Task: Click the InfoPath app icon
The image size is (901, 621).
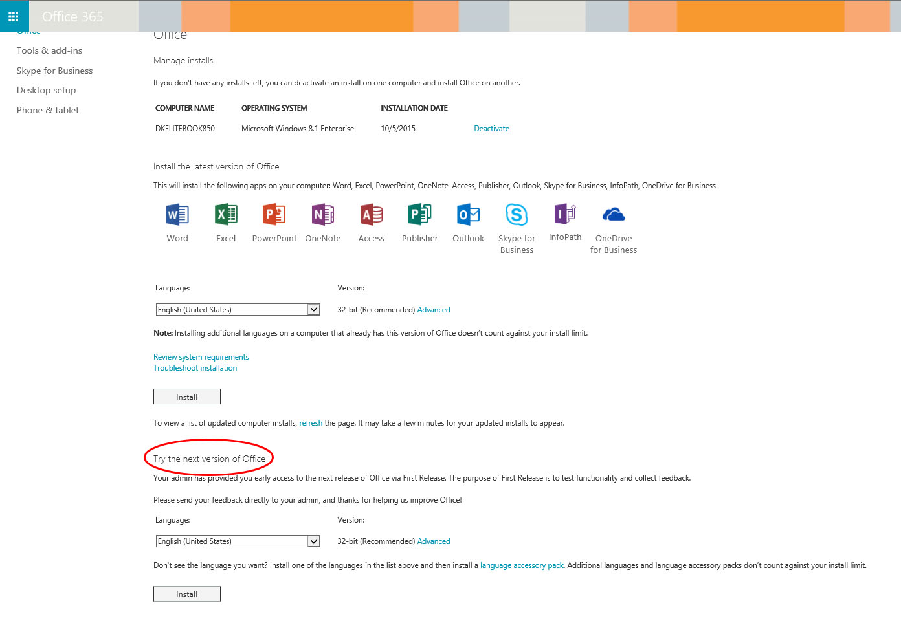Action: [565, 213]
